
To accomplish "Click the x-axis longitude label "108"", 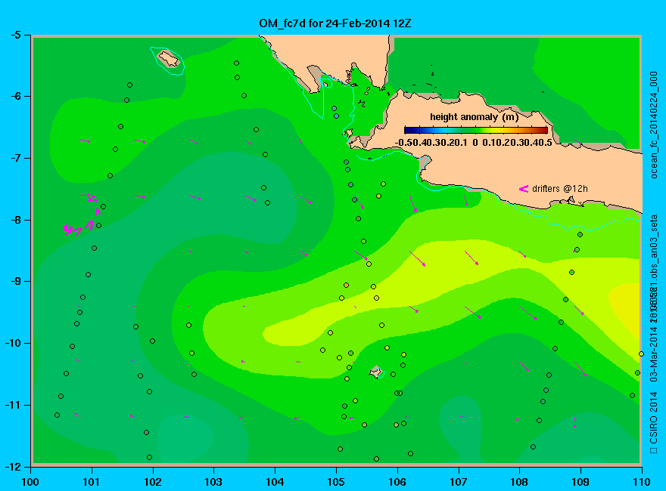I will pos(519,482).
